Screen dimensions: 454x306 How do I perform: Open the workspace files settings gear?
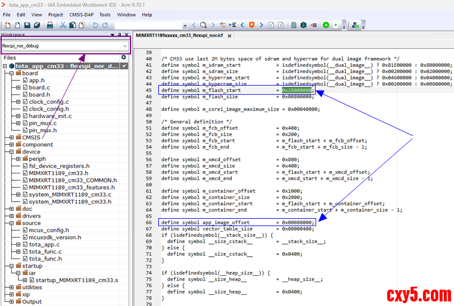pos(123,57)
